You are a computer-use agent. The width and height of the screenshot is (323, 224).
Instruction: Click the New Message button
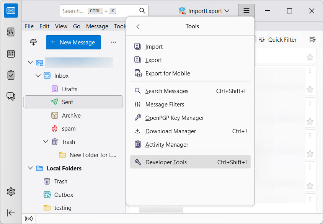click(73, 42)
